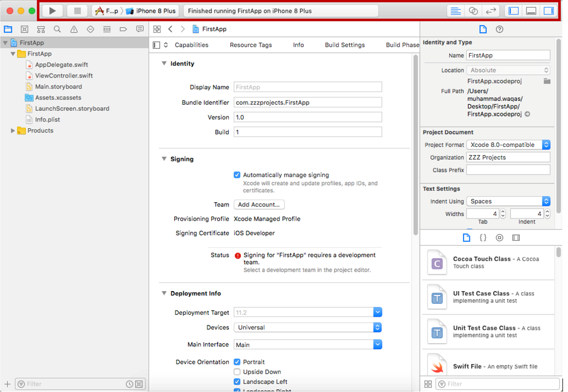Screen dimensions: 568x392
Task: Open the report navigator
Action: point(140,29)
